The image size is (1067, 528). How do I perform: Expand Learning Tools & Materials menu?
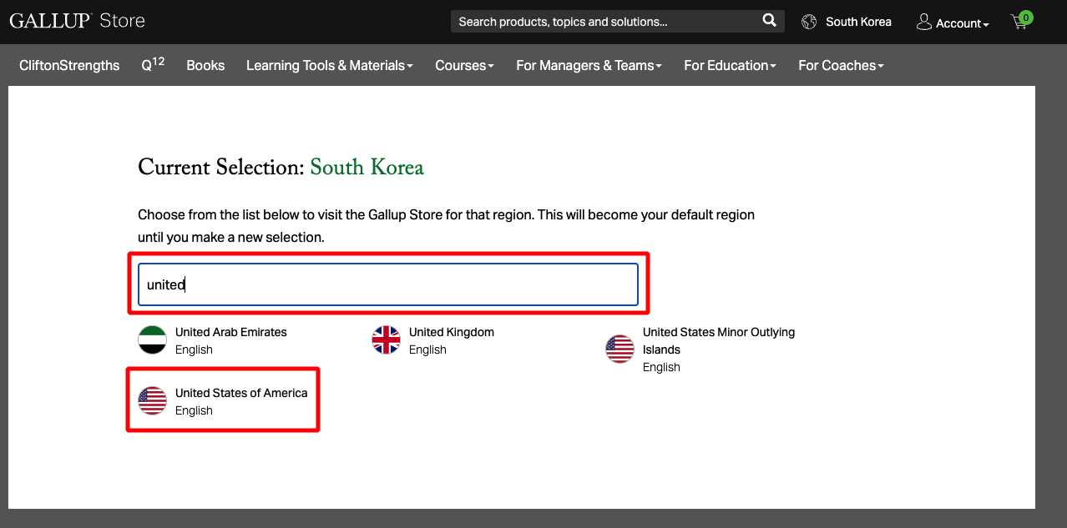[x=330, y=65]
